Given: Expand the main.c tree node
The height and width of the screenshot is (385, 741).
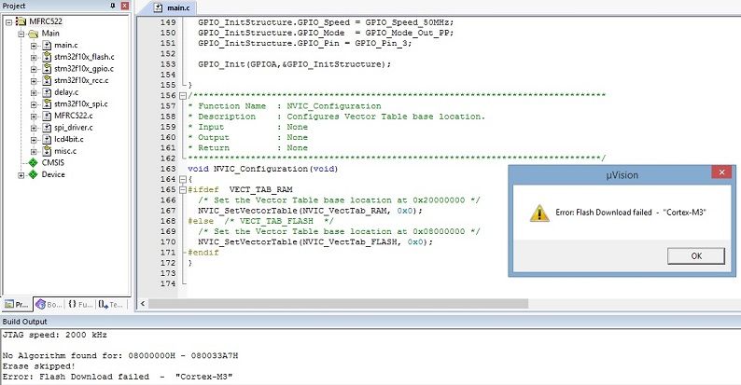Looking at the screenshot, I should [x=34, y=46].
